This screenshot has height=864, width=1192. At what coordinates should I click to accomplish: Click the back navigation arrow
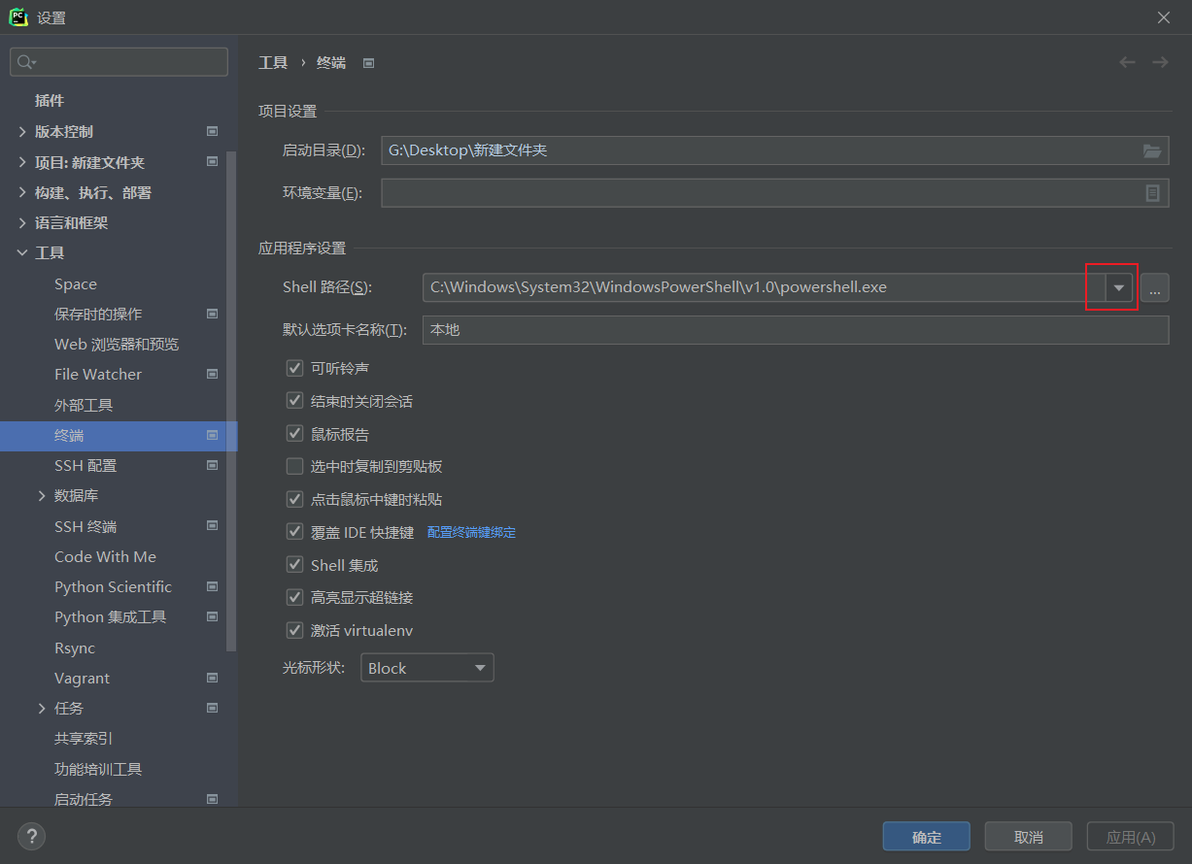(1126, 61)
